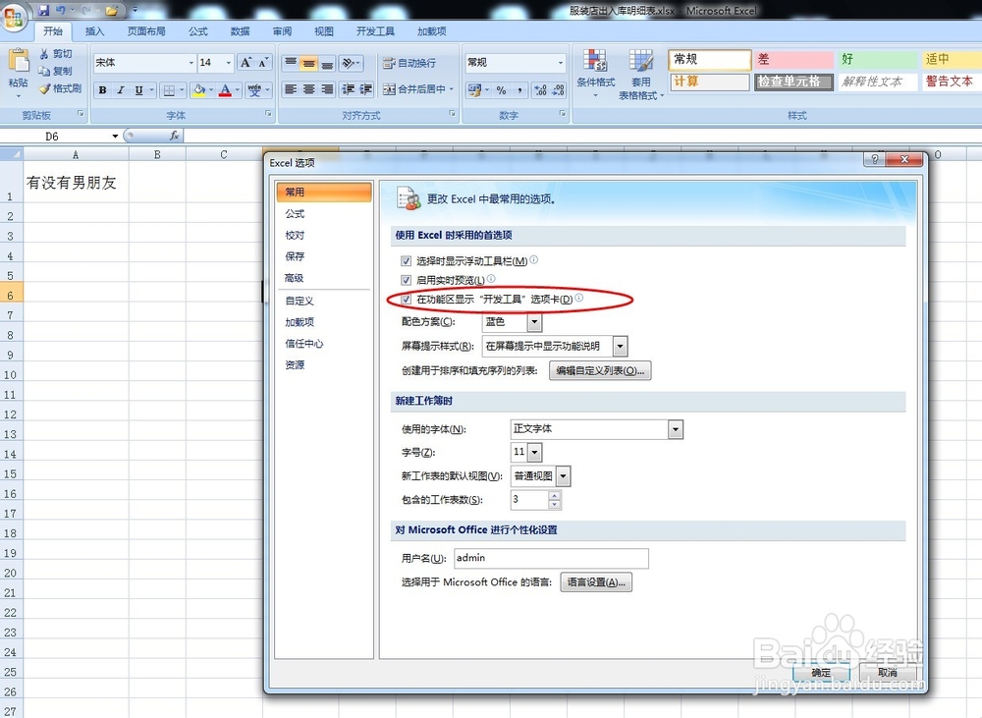The width and height of the screenshot is (982, 718).
Task: Open default font dropdown in dialog
Action: [676, 429]
